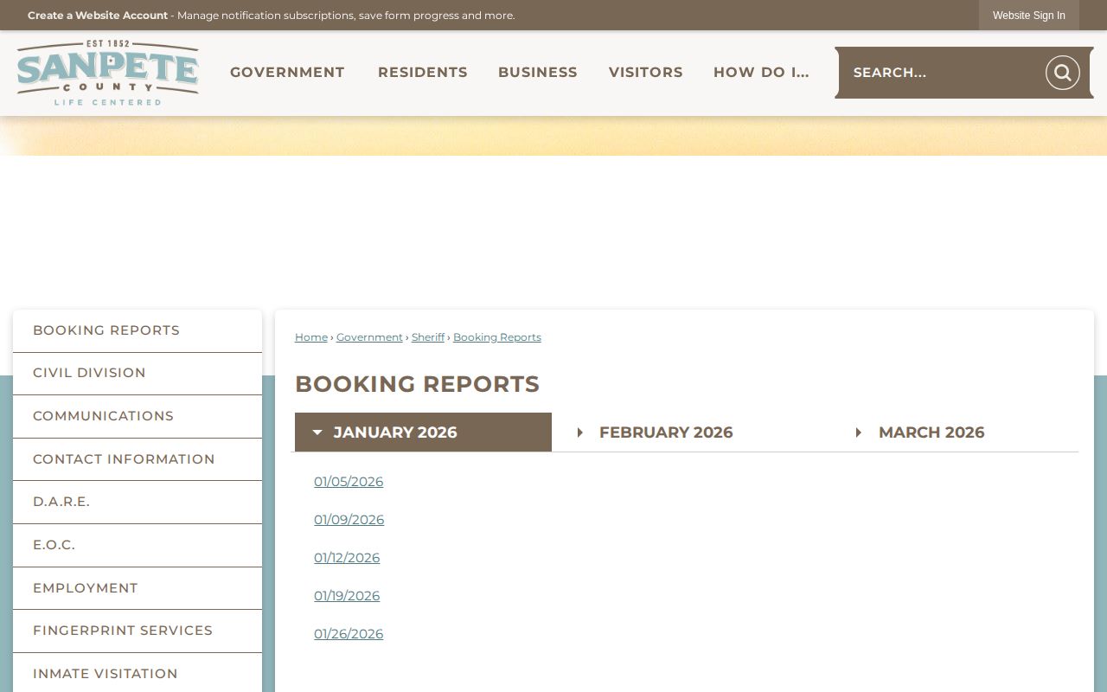Viewport: 1107px width, 692px height.
Task: Select Booking Reports in the sidebar
Action: coord(138,330)
